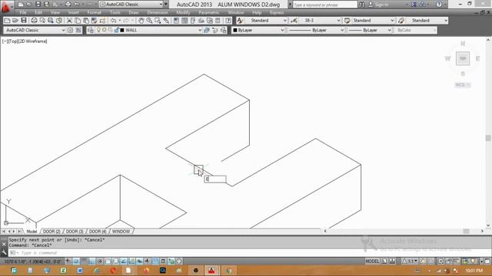
Task: Click the command line input field
Action: tap(188, 253)
